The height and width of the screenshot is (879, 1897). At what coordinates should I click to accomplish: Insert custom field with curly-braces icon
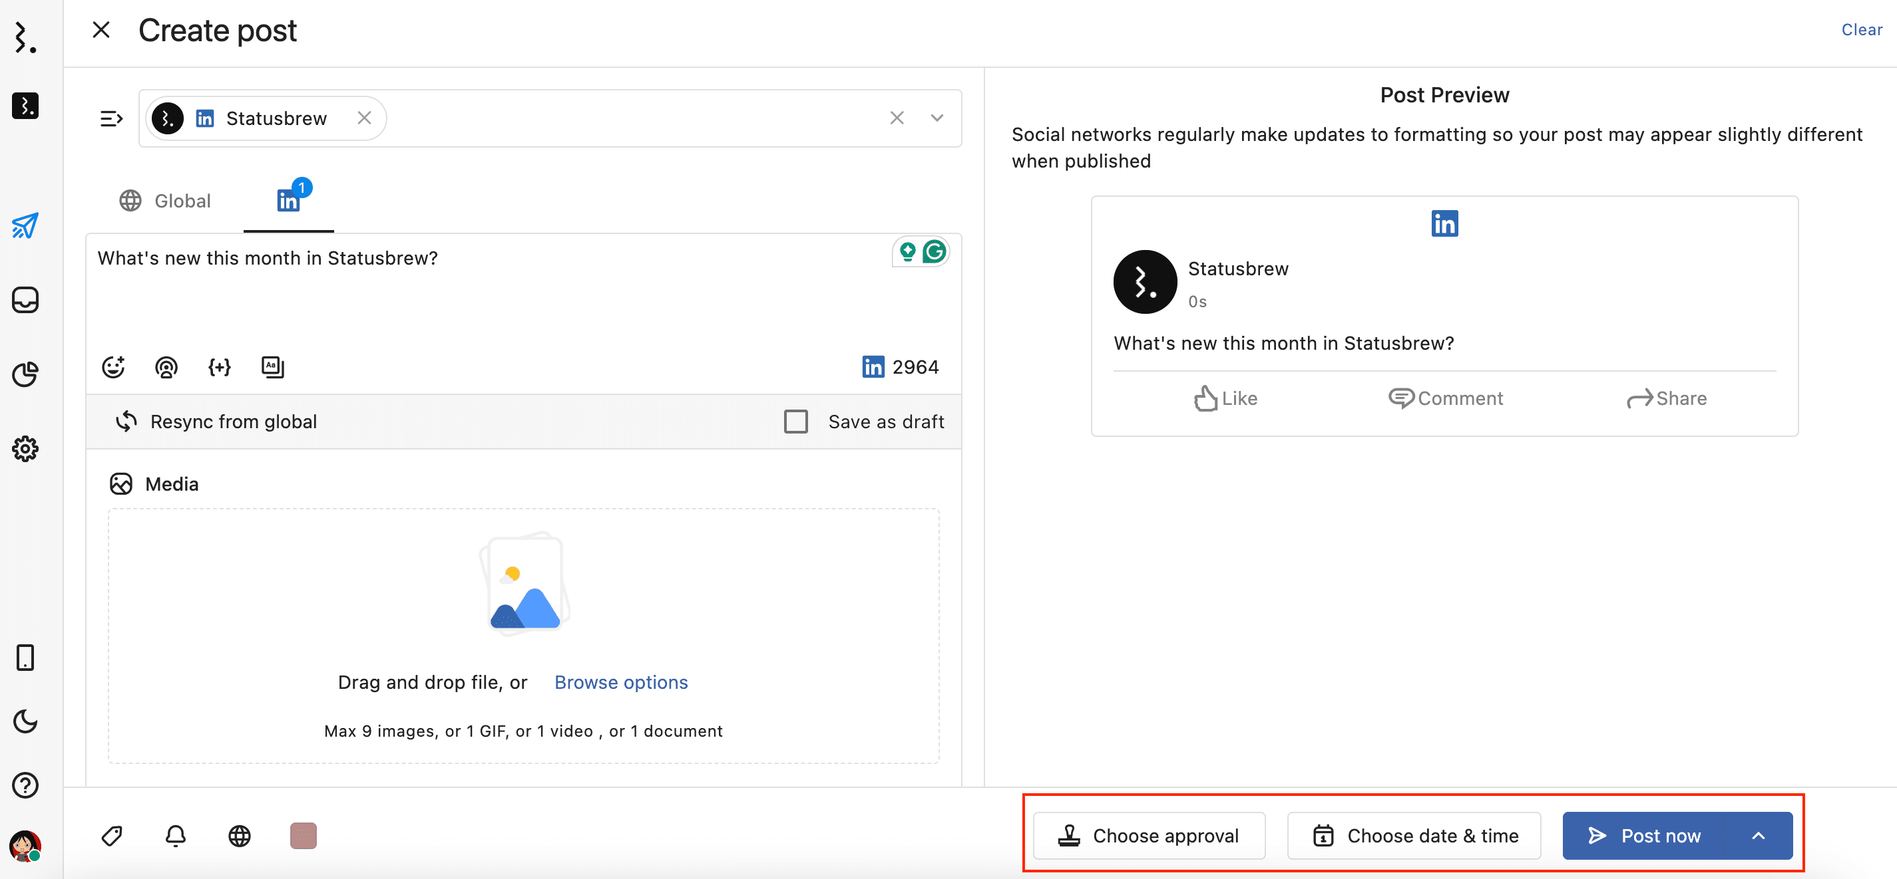tap(219, 366)
